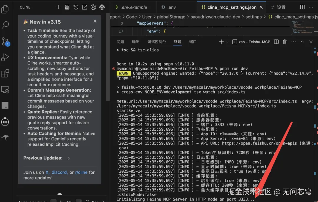Click the saoudrizwan.claude-dev breadcrumb
Viewport: 318px width, 202px height.
(x=215, y=17)
